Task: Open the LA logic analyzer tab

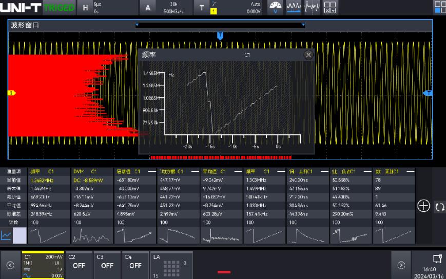Action: pos(171,265)
